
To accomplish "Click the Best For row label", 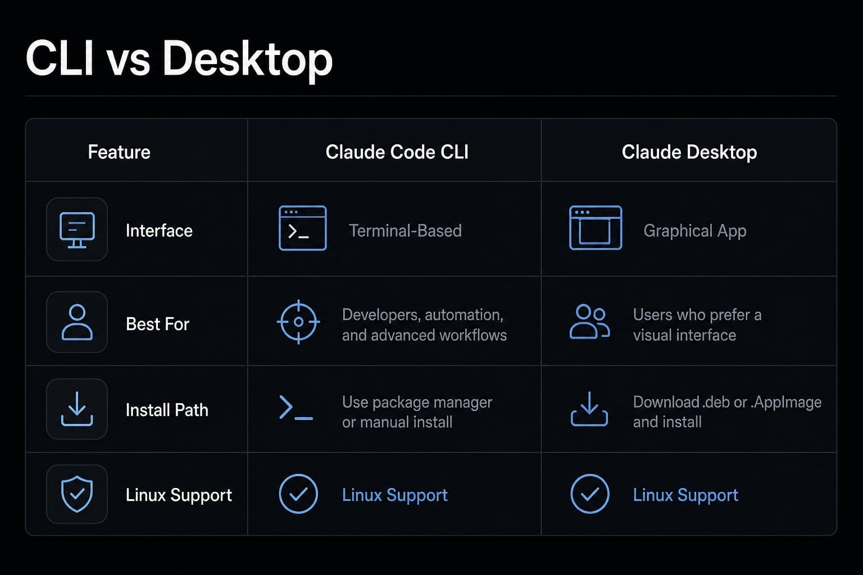I will (x=157, y=324).
